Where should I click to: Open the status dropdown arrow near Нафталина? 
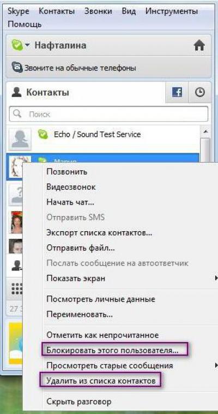(27, 45)
